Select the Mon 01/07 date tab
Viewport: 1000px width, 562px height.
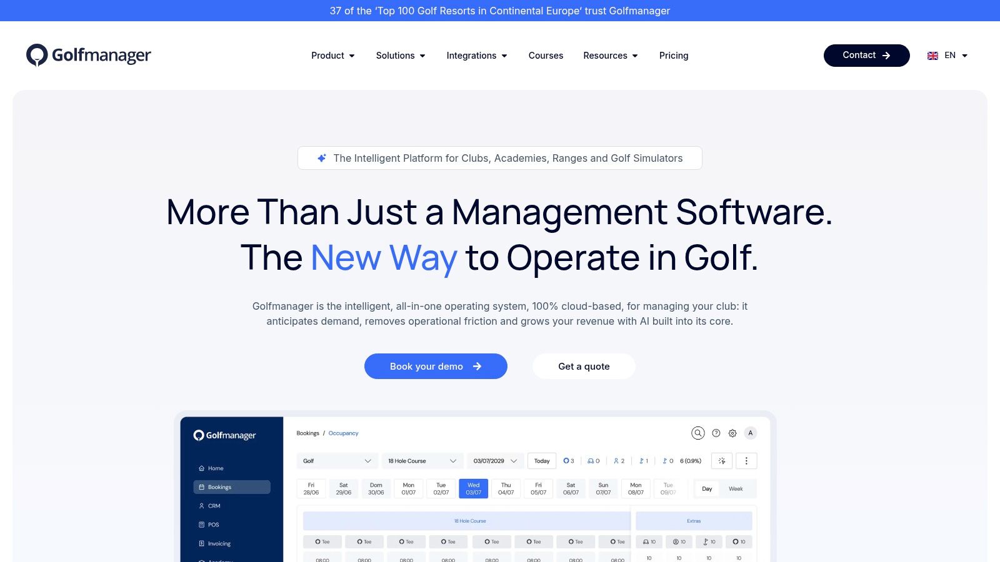click(409, 488)
